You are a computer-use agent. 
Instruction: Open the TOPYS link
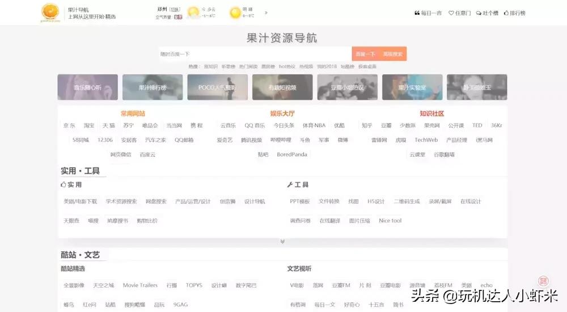pyautogui.click(x=194, y=285)
